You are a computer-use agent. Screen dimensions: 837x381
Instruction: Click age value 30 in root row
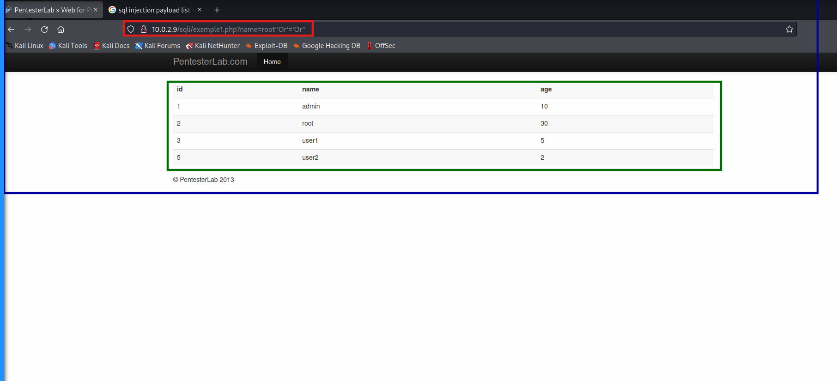pyautogui.click(x=544, y=123)
